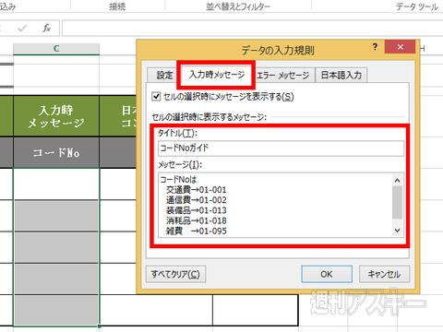
Task: Confirm the dialog with OK
Action: [327, 274]
